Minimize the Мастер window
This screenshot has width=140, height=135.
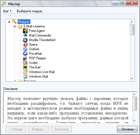pyautogui.click(x=115, y=3)
